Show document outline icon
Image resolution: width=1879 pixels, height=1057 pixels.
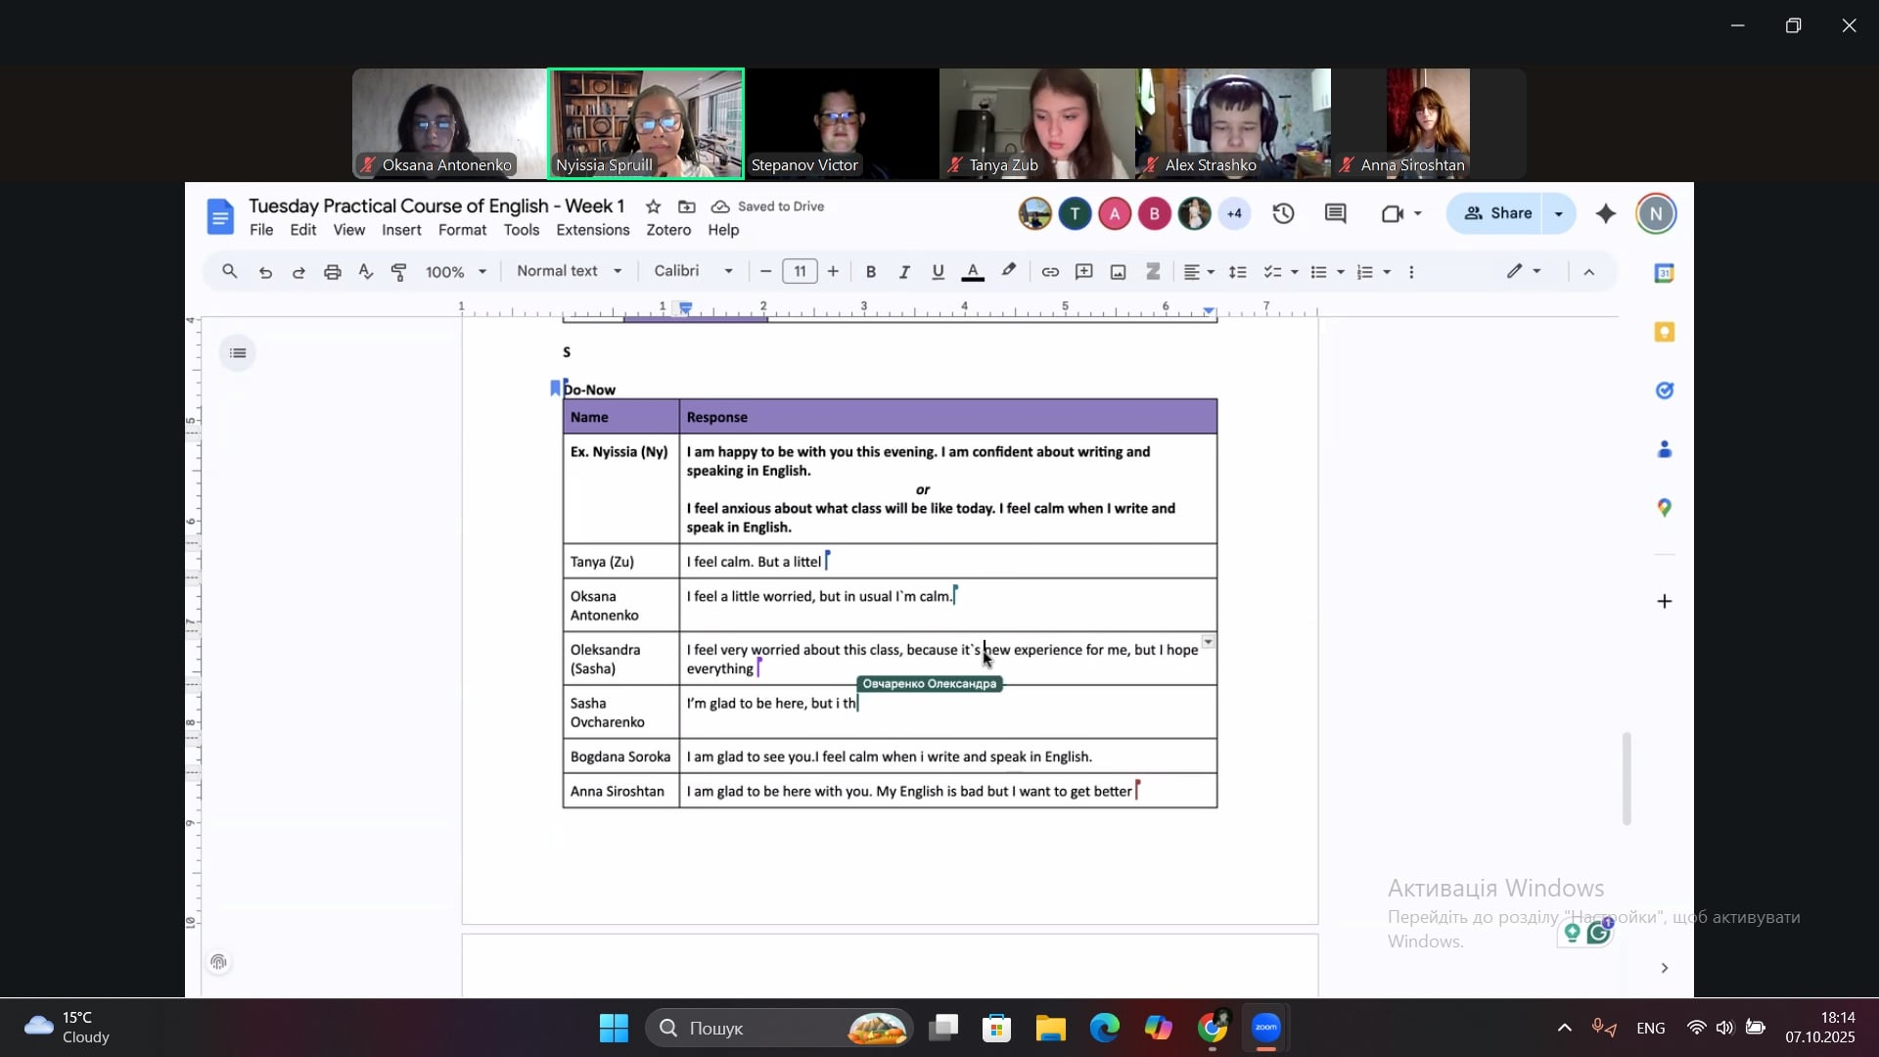238,353
